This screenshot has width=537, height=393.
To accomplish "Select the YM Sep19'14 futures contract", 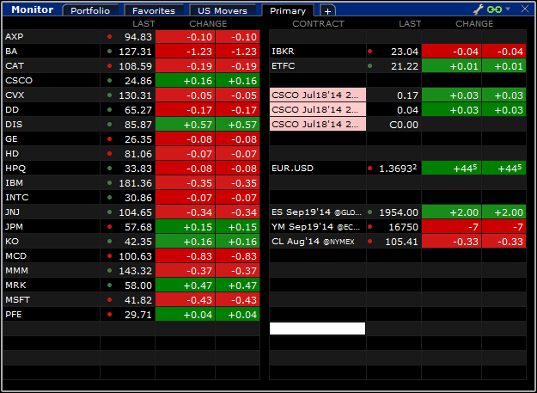I will click(x=316, y=226).
